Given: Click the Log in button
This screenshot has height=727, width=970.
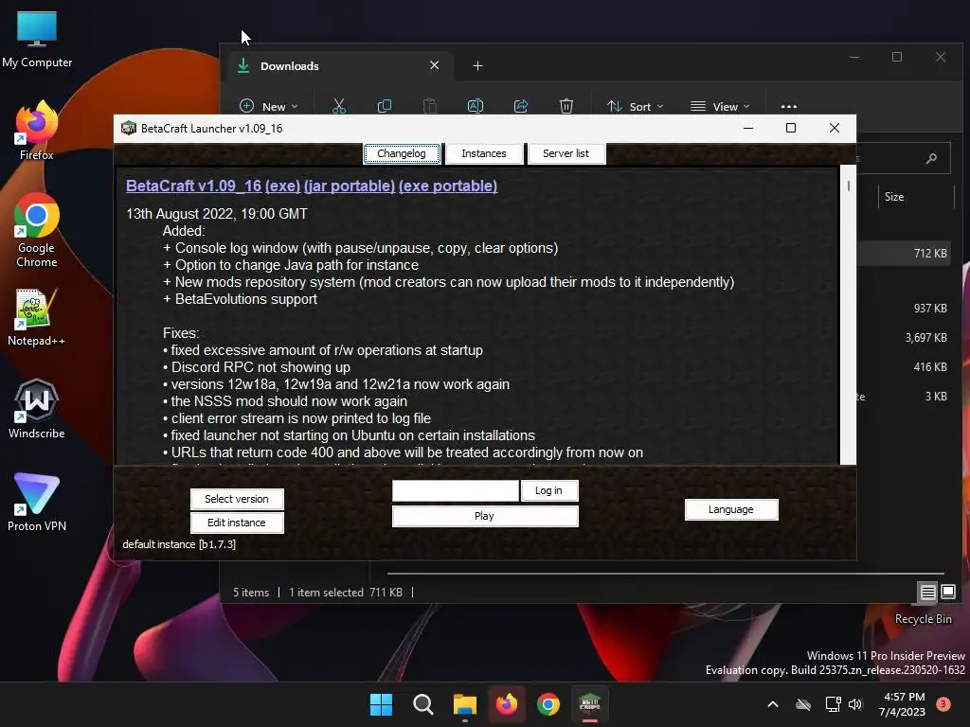Looking at the screenshot, I should click(548, 490).
